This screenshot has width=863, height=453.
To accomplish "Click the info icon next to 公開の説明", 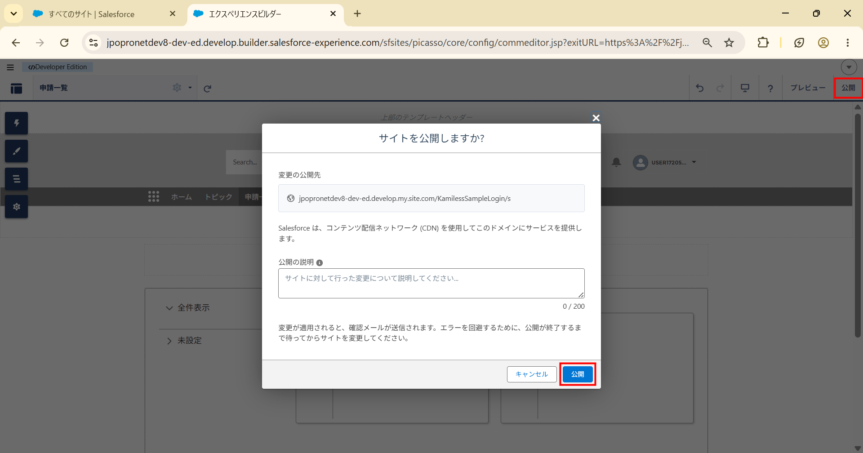I will tap(320, 263).
